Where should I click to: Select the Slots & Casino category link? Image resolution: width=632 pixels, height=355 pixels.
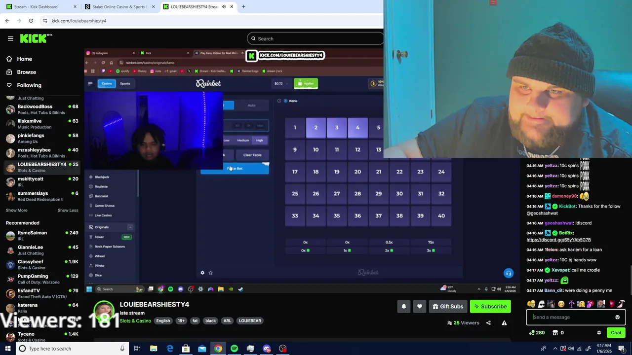tap(135, 321)
